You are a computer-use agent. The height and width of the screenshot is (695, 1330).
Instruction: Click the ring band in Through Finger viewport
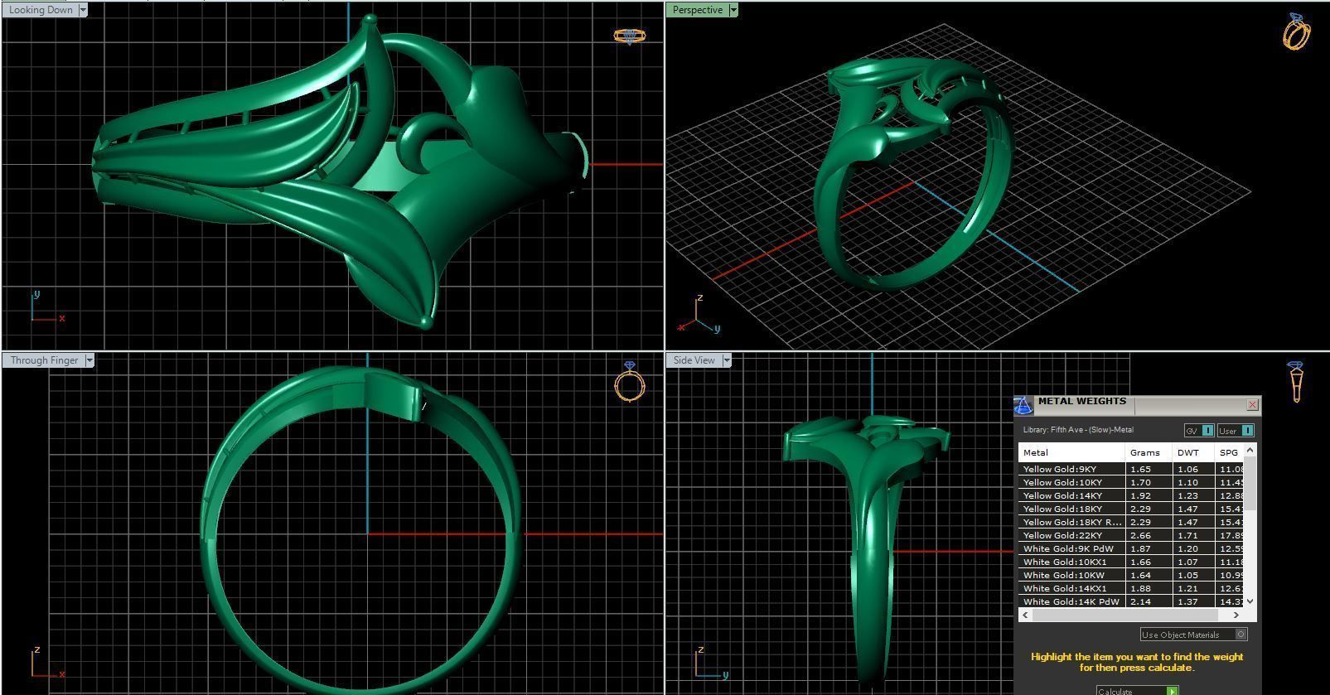click(361, 530)
